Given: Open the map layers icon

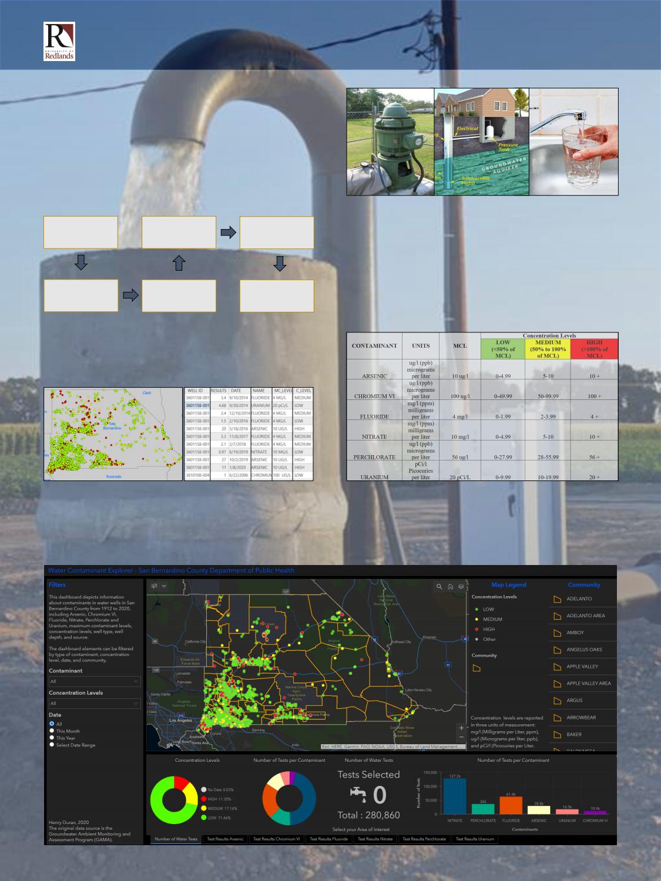Looking at the screenshot, I should (x=461, y=586).
